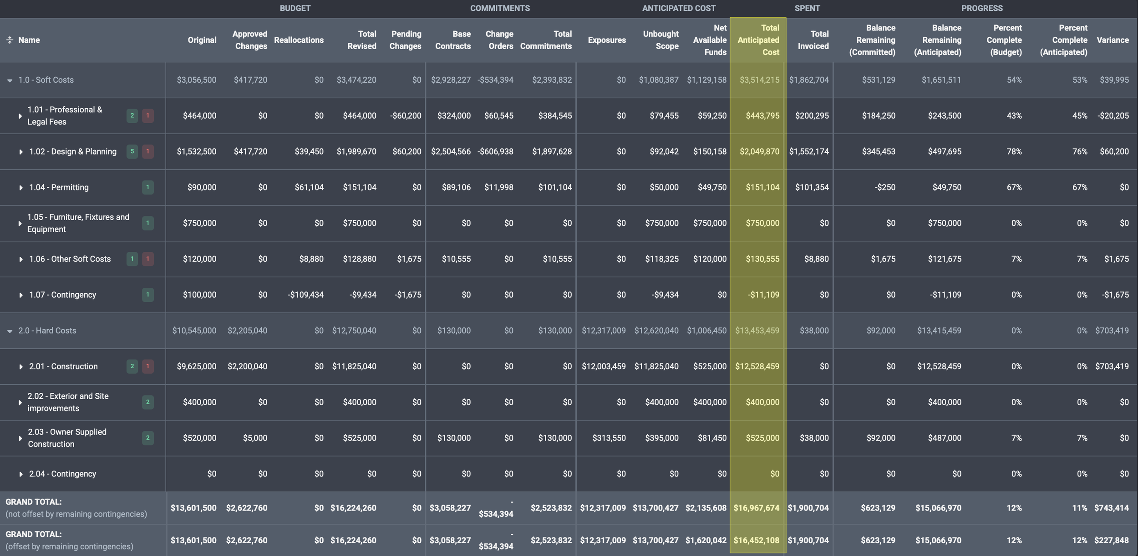Collapse the 2.0 - Hard Costs group

10,331
